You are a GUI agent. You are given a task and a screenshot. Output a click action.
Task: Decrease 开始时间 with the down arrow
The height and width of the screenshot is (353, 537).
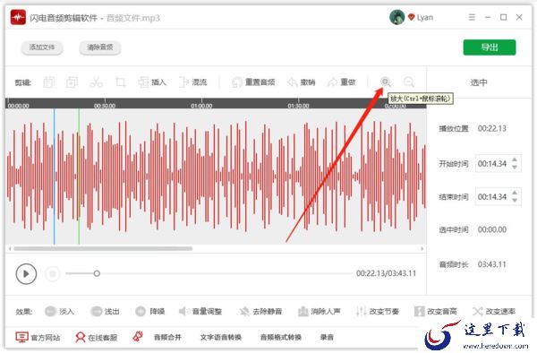(515, 167)
